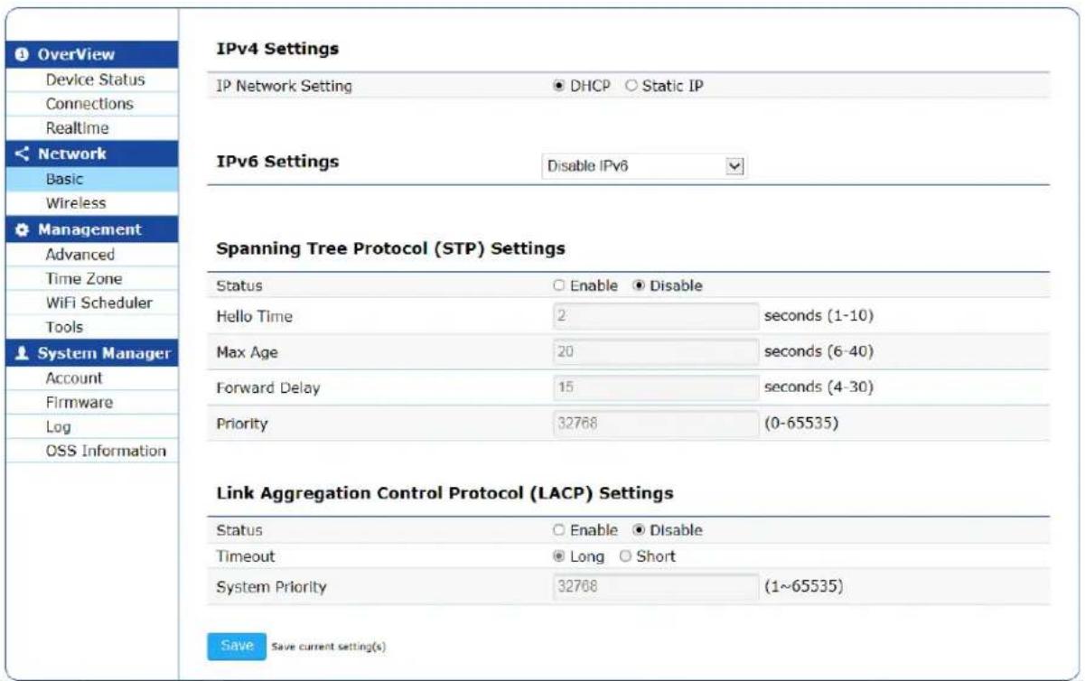This screenshot has height=681, width=1085.
Task: Enable Spanning Tree Protocol status
Action: 560,285
